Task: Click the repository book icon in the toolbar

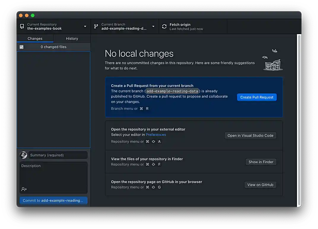Action: 22,26
